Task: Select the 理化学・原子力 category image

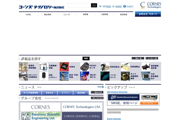Action: pyautogui.click(x=85, y=76)
